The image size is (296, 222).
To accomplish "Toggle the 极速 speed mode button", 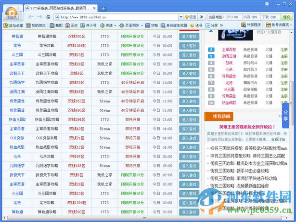I will [191, 17].
